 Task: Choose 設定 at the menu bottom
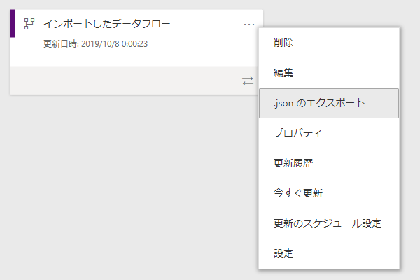329,253
